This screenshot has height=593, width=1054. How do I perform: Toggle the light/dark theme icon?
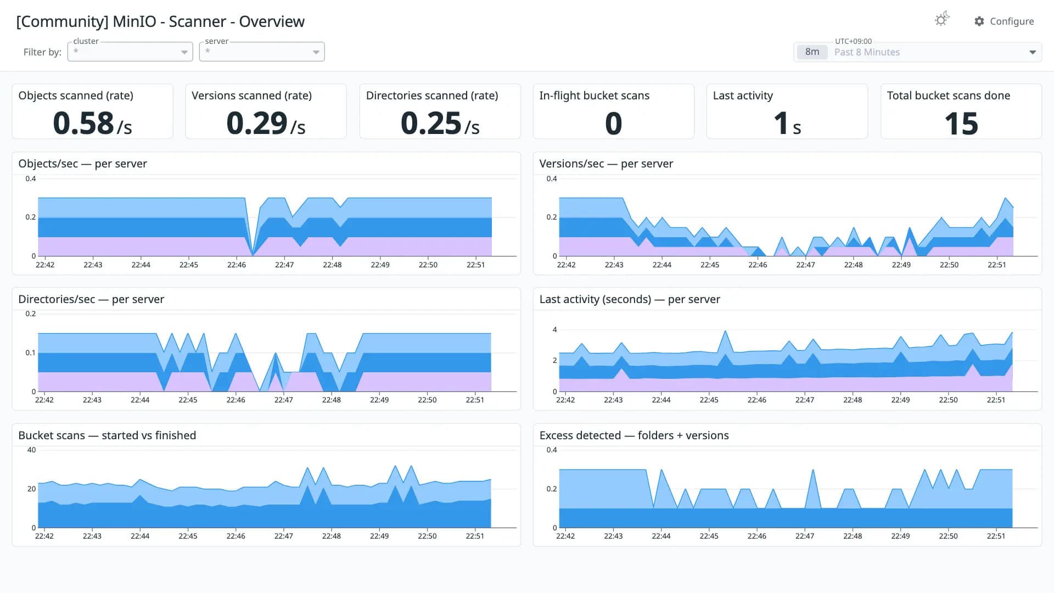click(x=942, y=20)
